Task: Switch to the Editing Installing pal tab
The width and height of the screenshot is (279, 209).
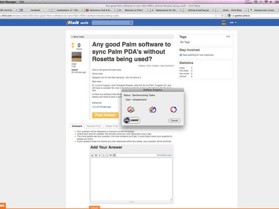Action: tap(199, 10)
